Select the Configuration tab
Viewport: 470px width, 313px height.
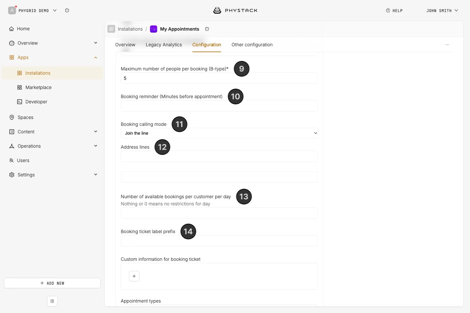click(x=207, y=45)
